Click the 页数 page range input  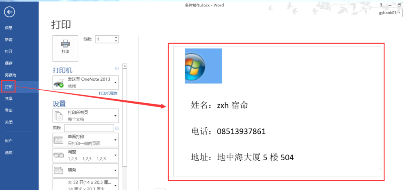[x=89, y=128]
